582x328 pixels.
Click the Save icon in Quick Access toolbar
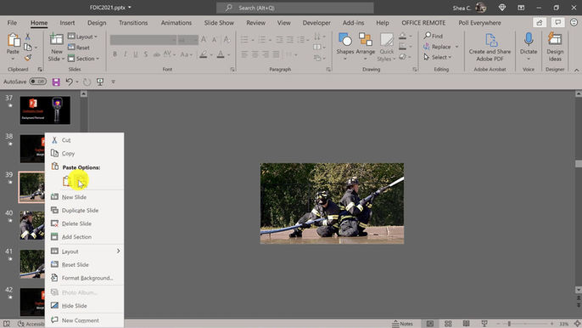click(x=56, y=82)
